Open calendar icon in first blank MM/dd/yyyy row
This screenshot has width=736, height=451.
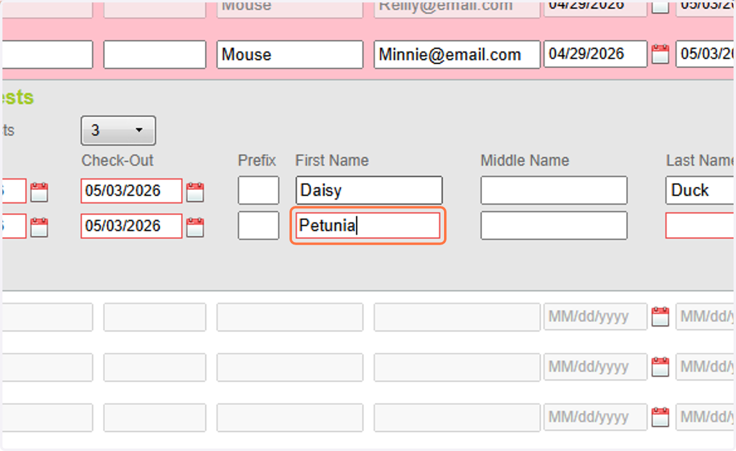660,317
